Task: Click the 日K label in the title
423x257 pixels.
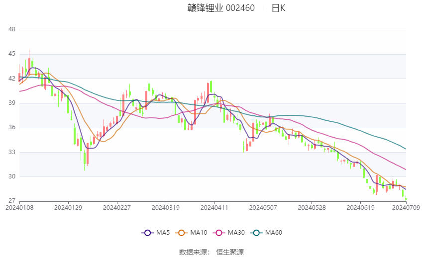Action: point(278,8)
